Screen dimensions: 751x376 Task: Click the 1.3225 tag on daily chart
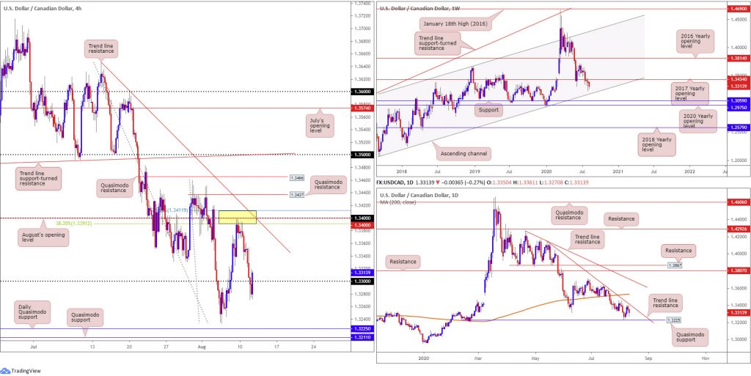pyautogui.click(x=673, y=320)
